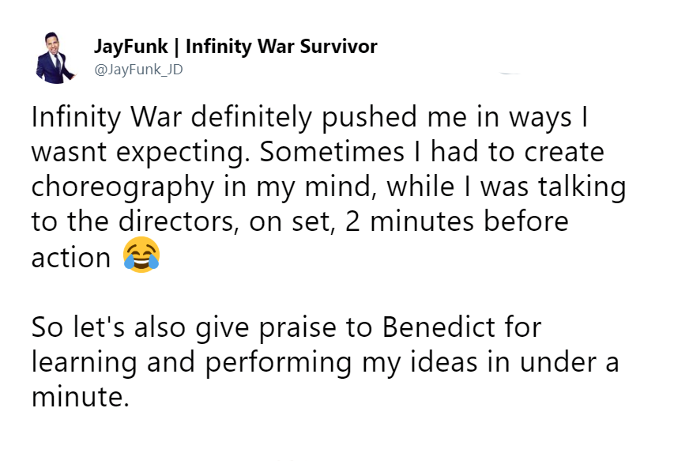Open the JayFunk | Infinity War Survivor profile name
This screenshot has height=461, width=674.
(x=235, y=47)
